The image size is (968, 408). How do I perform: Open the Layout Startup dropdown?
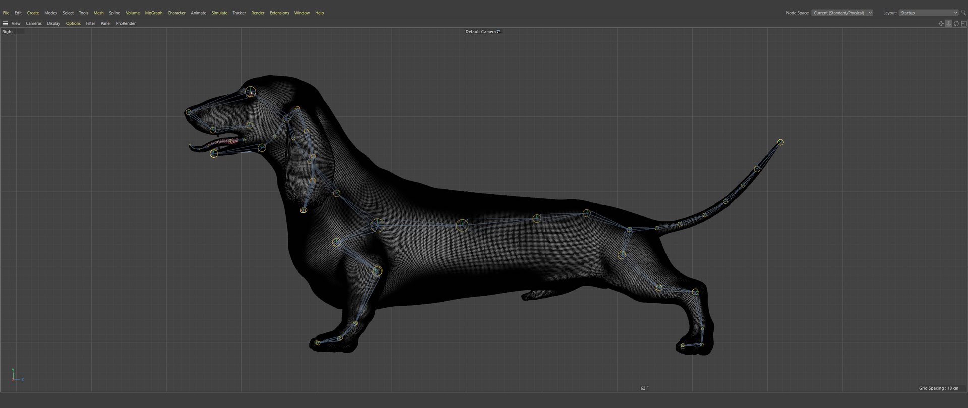(928, 13)
